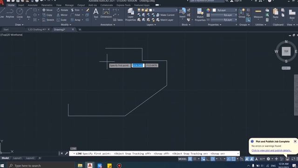Click the Array tool
This screenshot has width=298, height=168.
75,20
